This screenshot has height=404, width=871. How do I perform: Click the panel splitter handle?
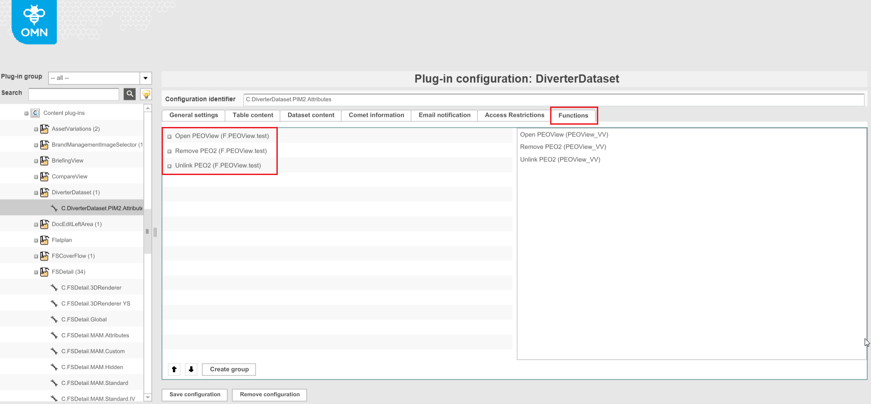tap(155, 232)
